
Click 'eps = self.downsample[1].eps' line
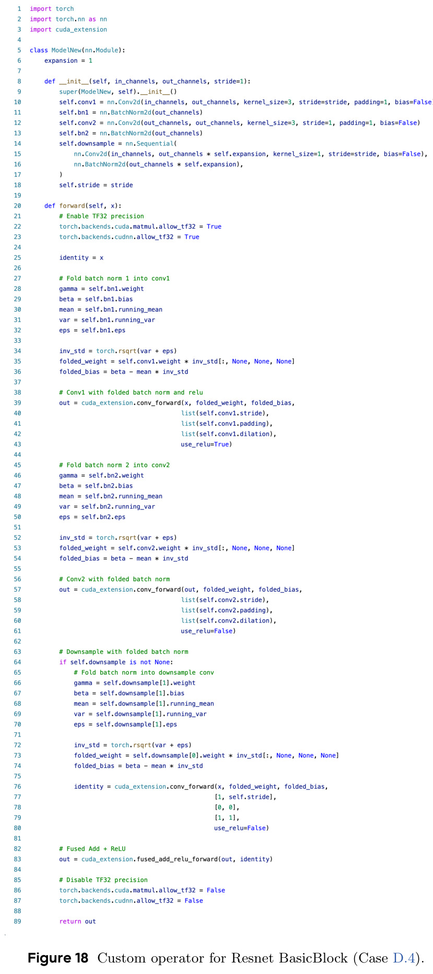coord(125,725)
